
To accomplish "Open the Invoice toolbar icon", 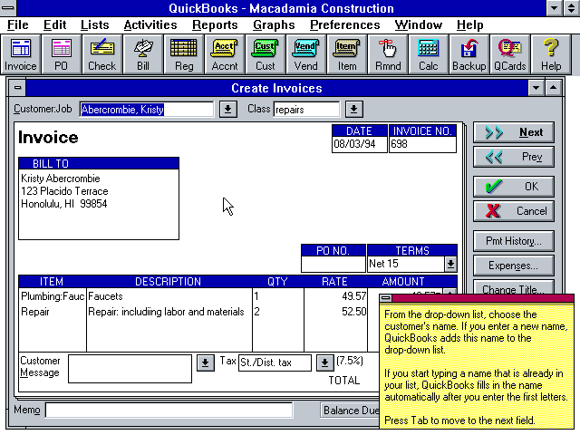I will 21,54.
